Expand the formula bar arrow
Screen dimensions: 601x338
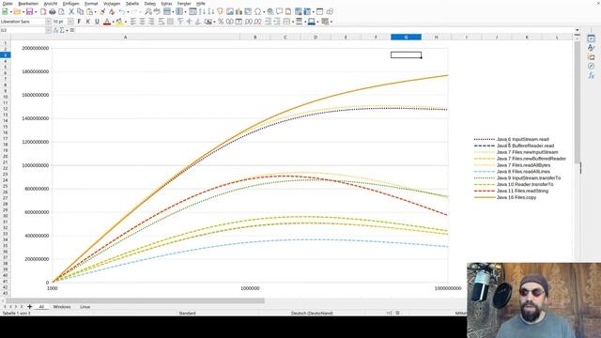tap(577, 30)
